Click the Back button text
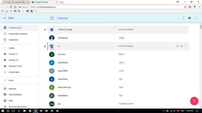 tap(11, 18)
